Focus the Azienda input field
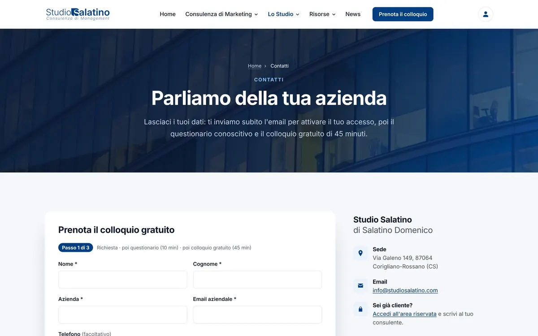The height and width of the screenshot is (336, 538). tap(122, 314)
